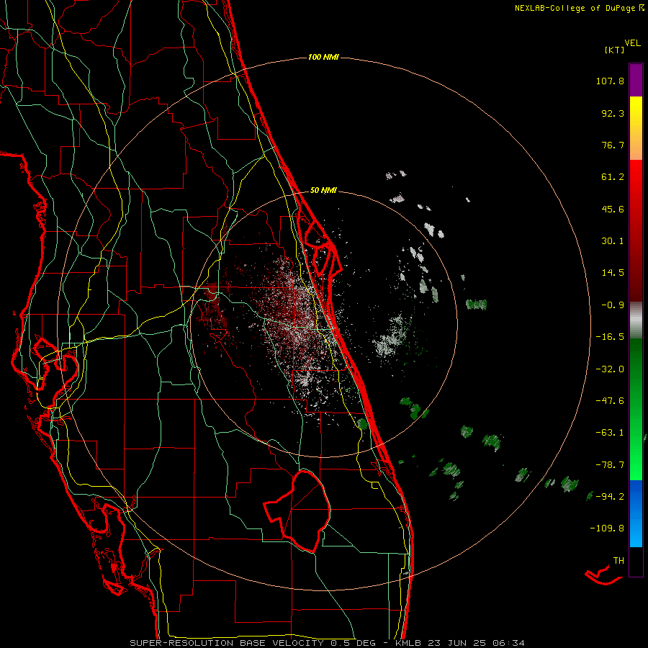Click the 45.6 legend value

[613, 209]
